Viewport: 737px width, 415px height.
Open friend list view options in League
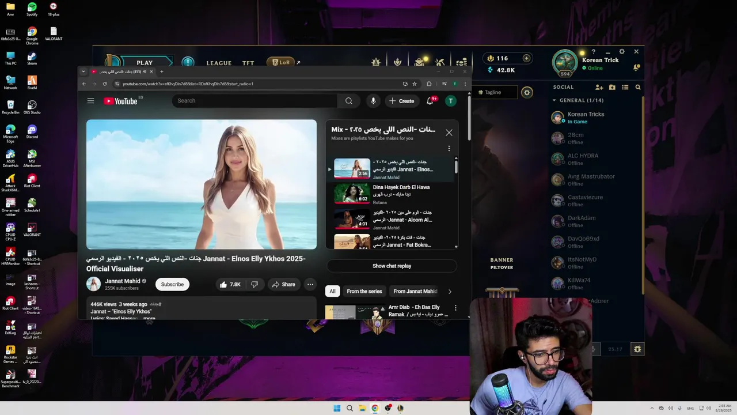coord(625,87)
